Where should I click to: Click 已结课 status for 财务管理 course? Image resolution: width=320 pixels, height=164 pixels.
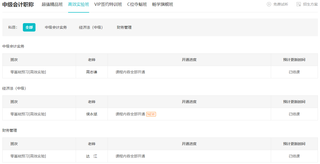point(294,156)
